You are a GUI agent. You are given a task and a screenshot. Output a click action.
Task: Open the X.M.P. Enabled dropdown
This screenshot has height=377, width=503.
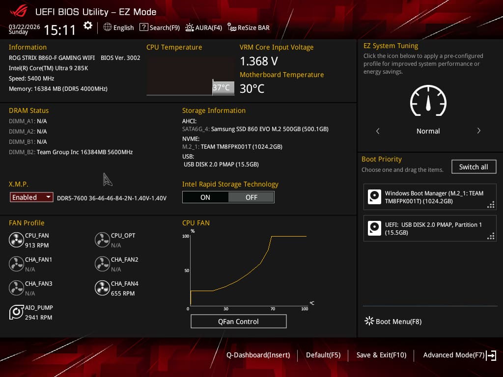tap(31, 197)
